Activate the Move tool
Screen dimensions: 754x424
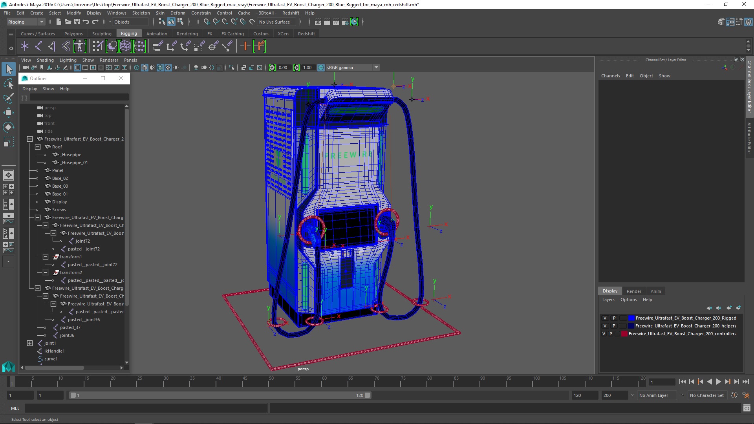(x=9, y=113)
